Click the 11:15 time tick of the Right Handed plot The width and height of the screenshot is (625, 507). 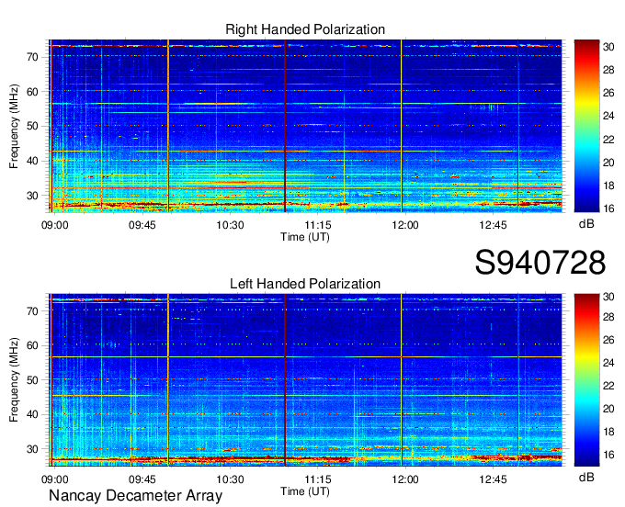coord(318,225)
